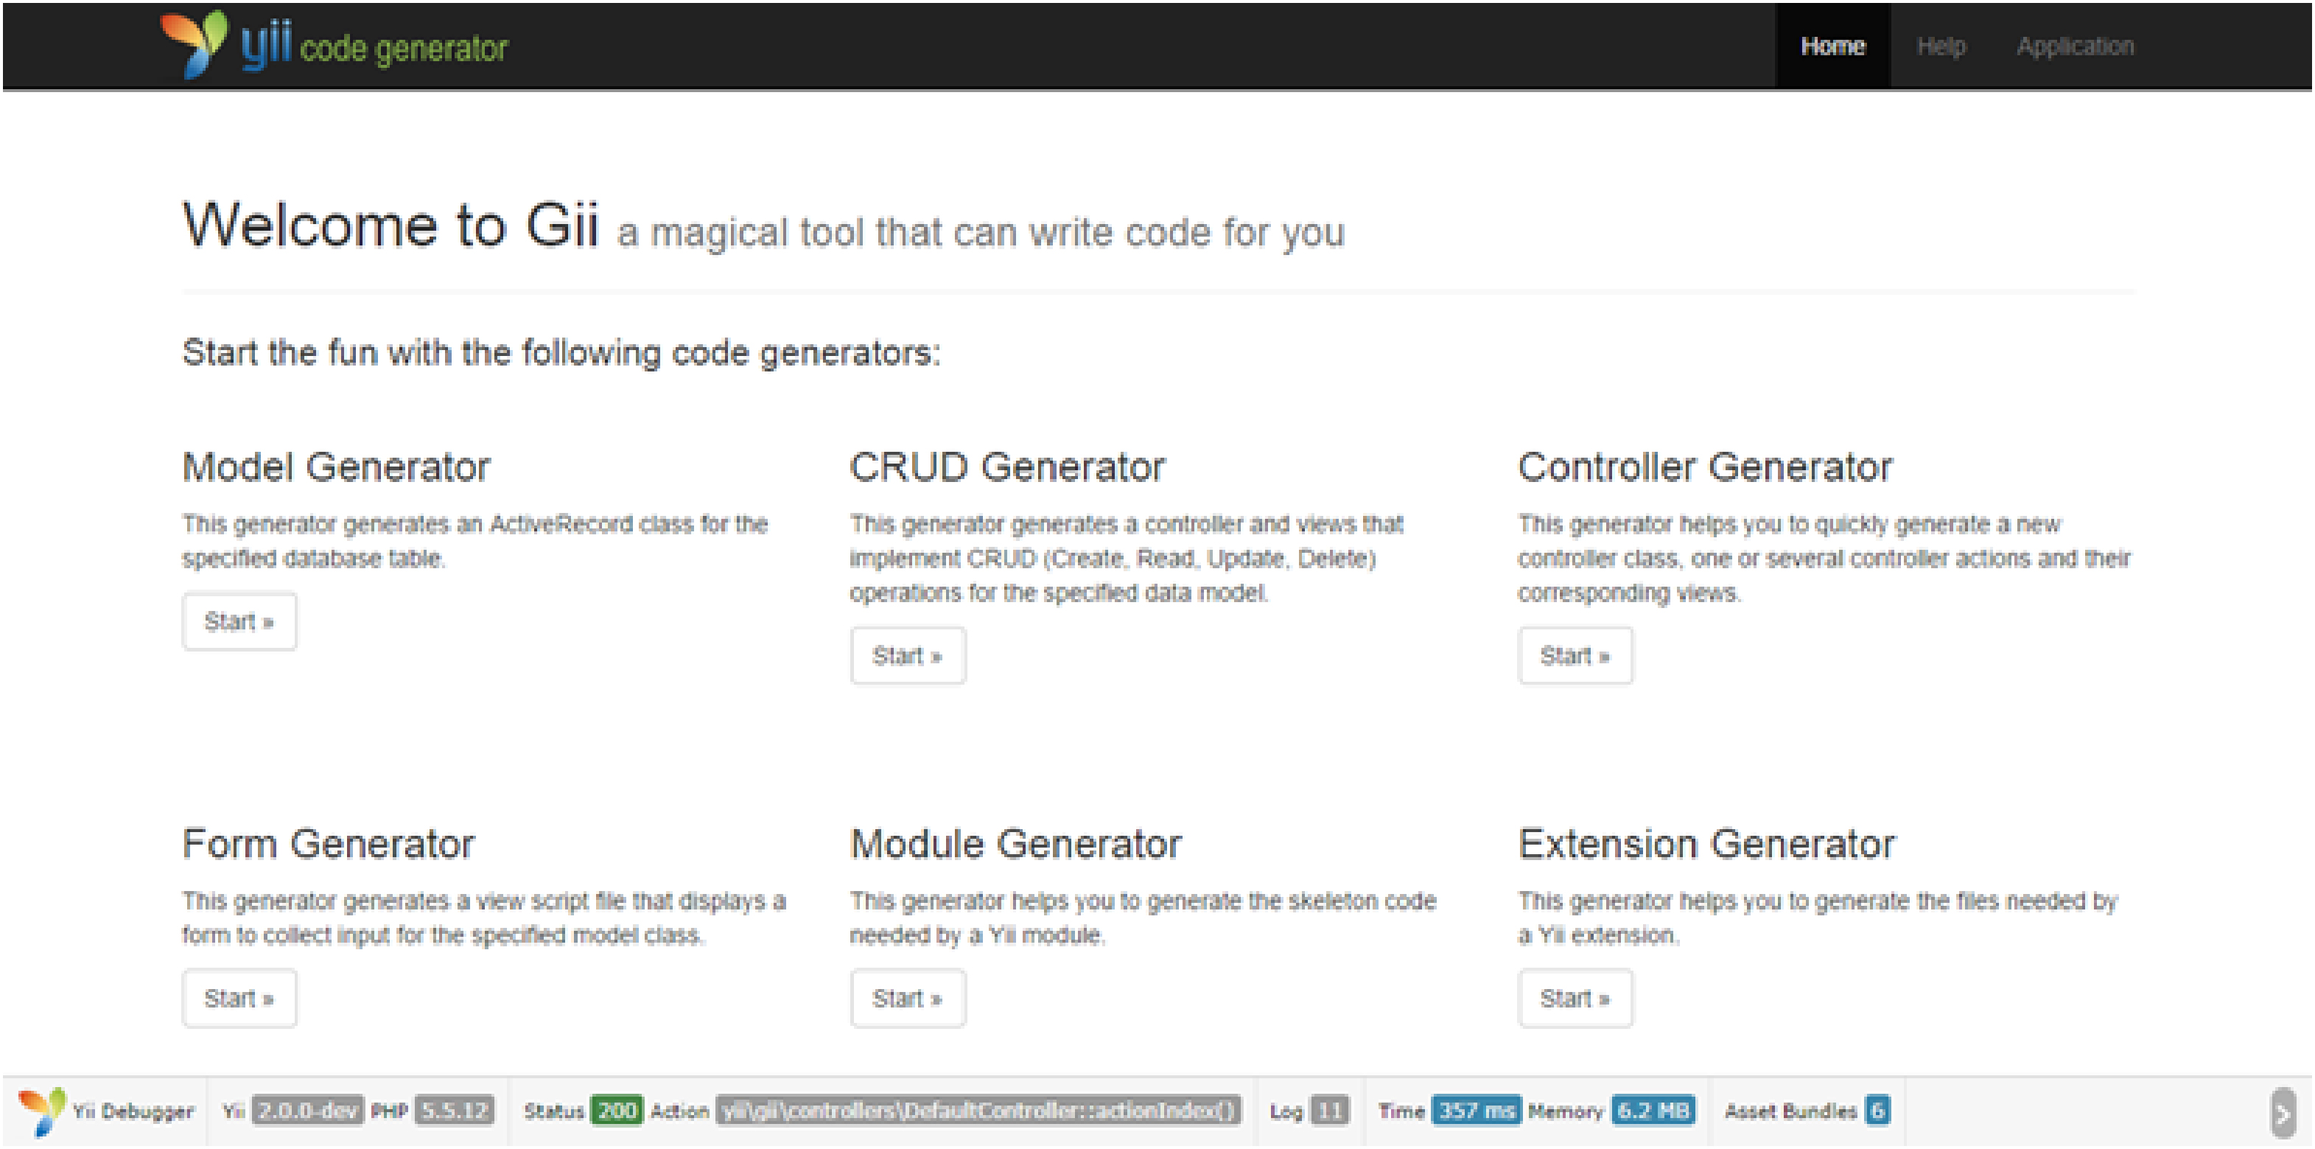
Task: Start the Form Generator
Action: 239,998
